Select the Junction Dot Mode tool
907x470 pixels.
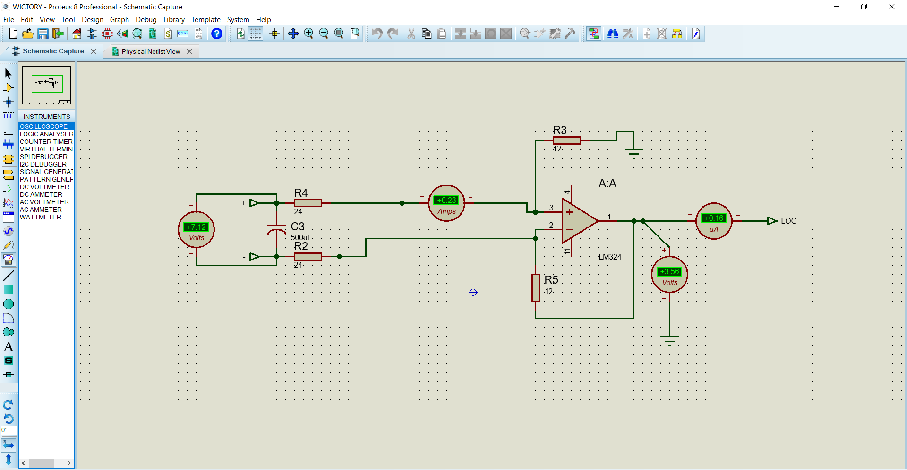tap(9, 102)
